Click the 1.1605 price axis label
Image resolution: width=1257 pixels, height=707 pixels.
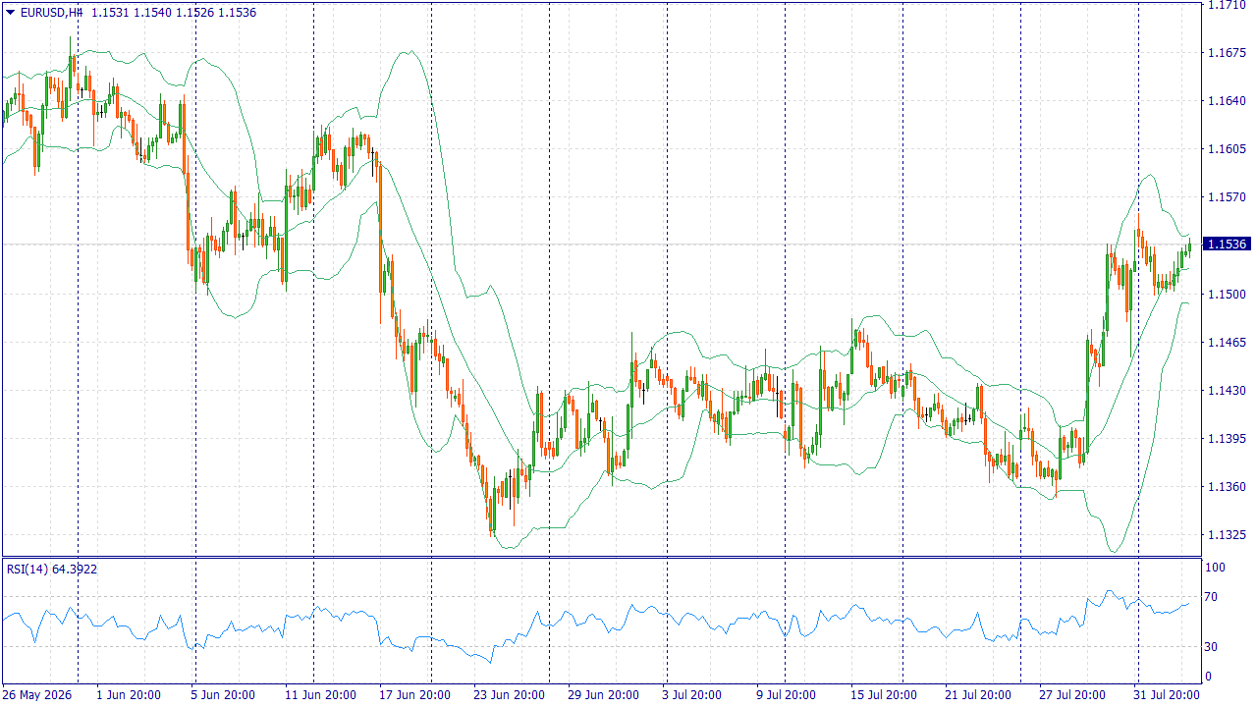[1227, 149]
